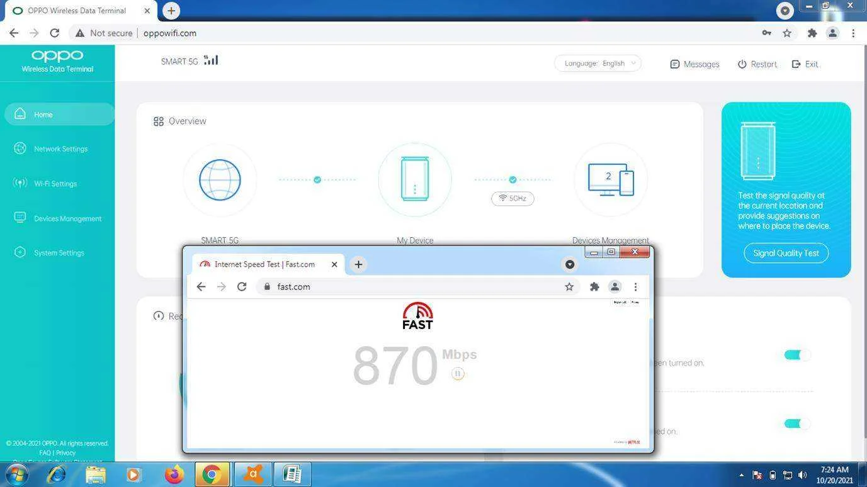
Task: Start the Signal Quality Test
Action: pyautogui.click(x=786, y=253)
